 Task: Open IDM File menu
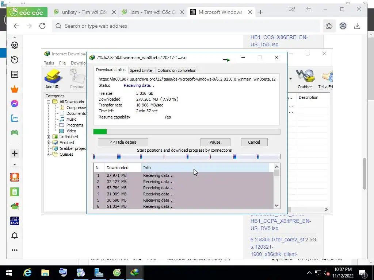click(x=62, y=63)
